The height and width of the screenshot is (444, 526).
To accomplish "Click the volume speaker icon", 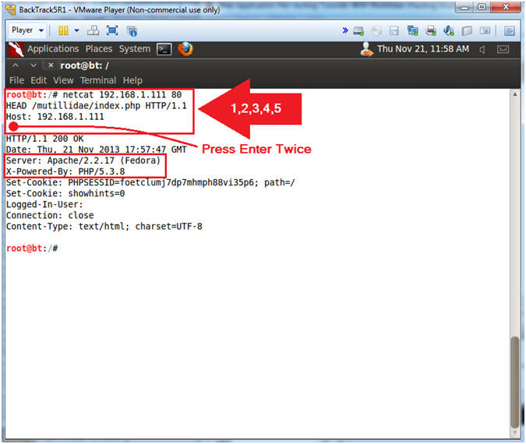I will [482, 50].
